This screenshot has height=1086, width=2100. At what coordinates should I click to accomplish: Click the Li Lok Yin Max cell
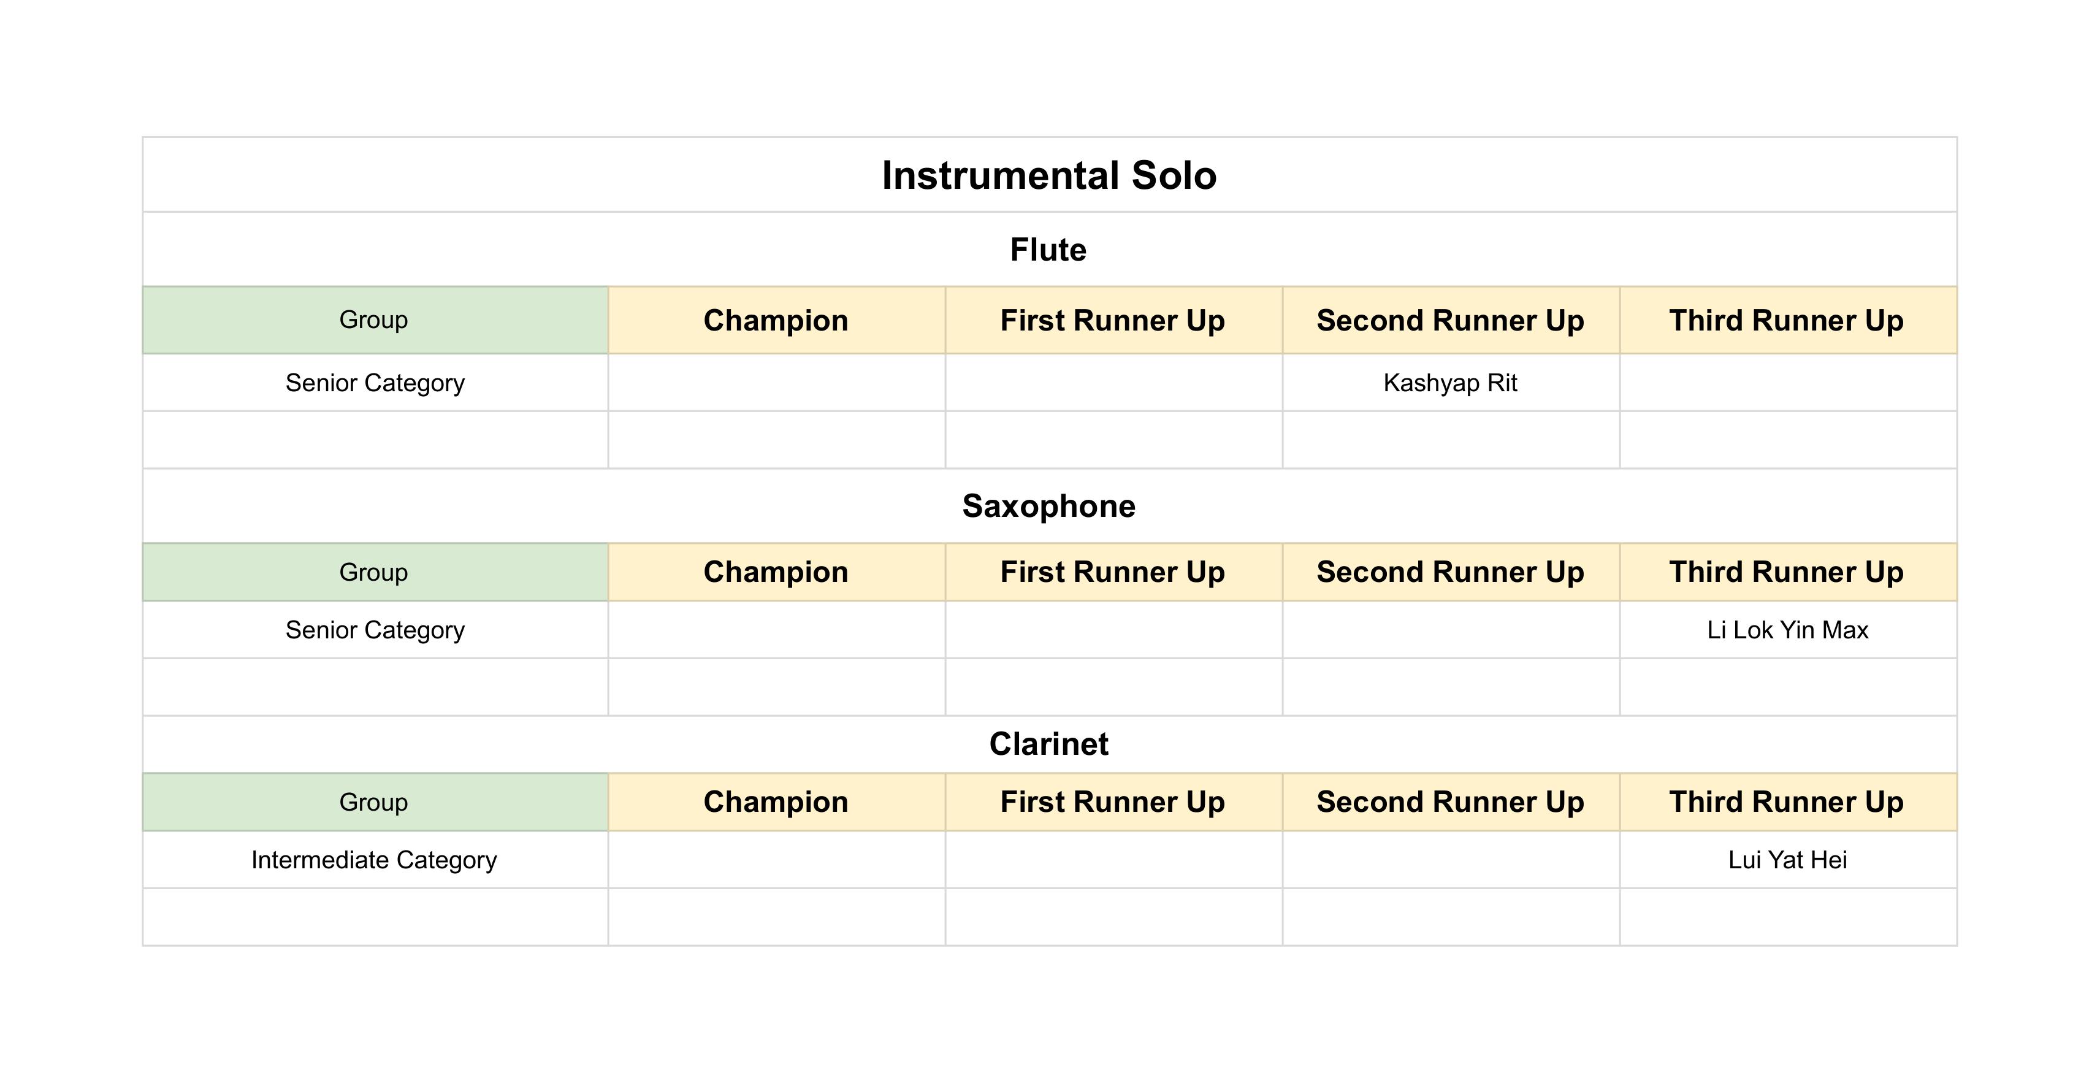coord(1788,630)
